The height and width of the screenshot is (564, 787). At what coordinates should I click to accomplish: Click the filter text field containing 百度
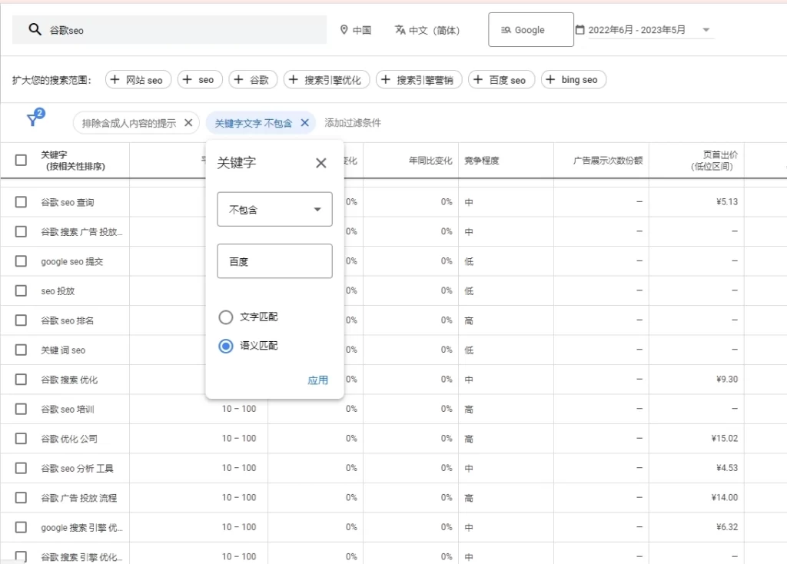pyautogui.click(x=274, y=261)
